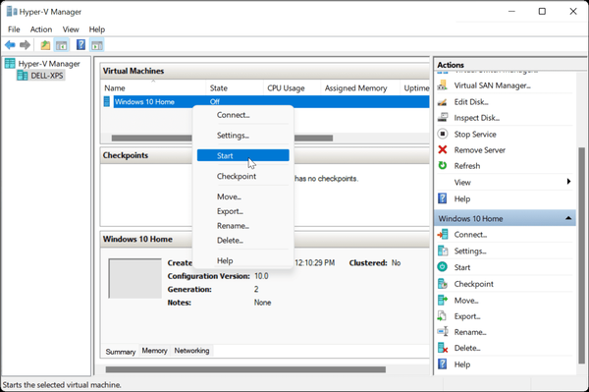Click the State column header

[235, 88]
